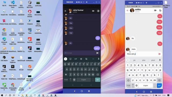172x97 pixels.
Task: Show hidden system tray icons
Action: tap(151, 95)
